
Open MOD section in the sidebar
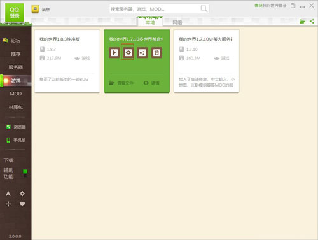coord(16,94)
